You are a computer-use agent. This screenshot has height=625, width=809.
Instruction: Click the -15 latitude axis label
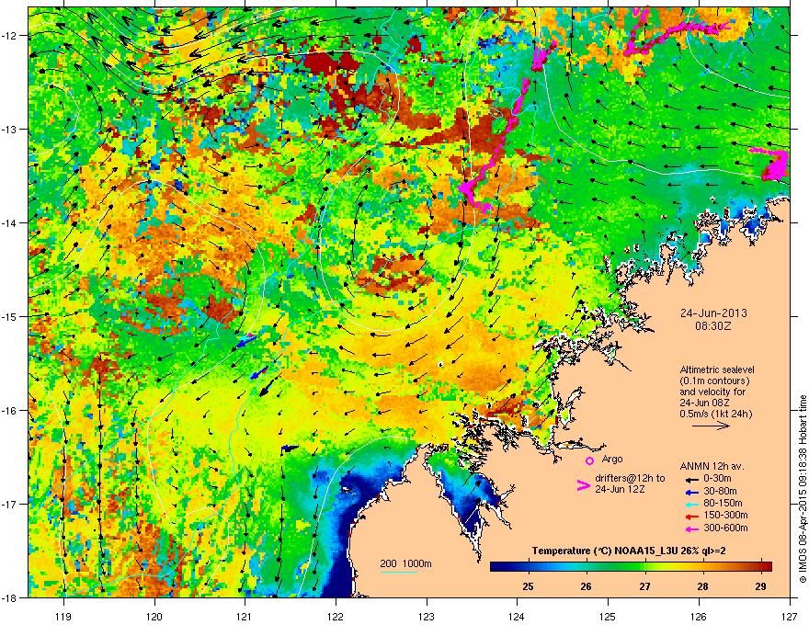click(10, 316)
